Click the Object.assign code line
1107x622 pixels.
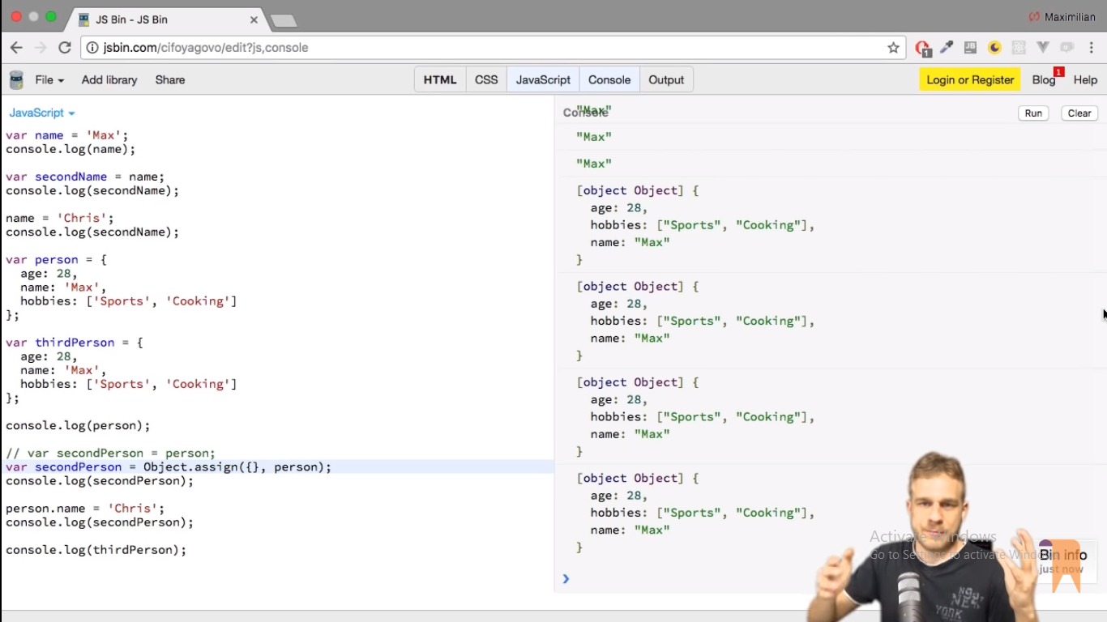[x=169, y=467]
